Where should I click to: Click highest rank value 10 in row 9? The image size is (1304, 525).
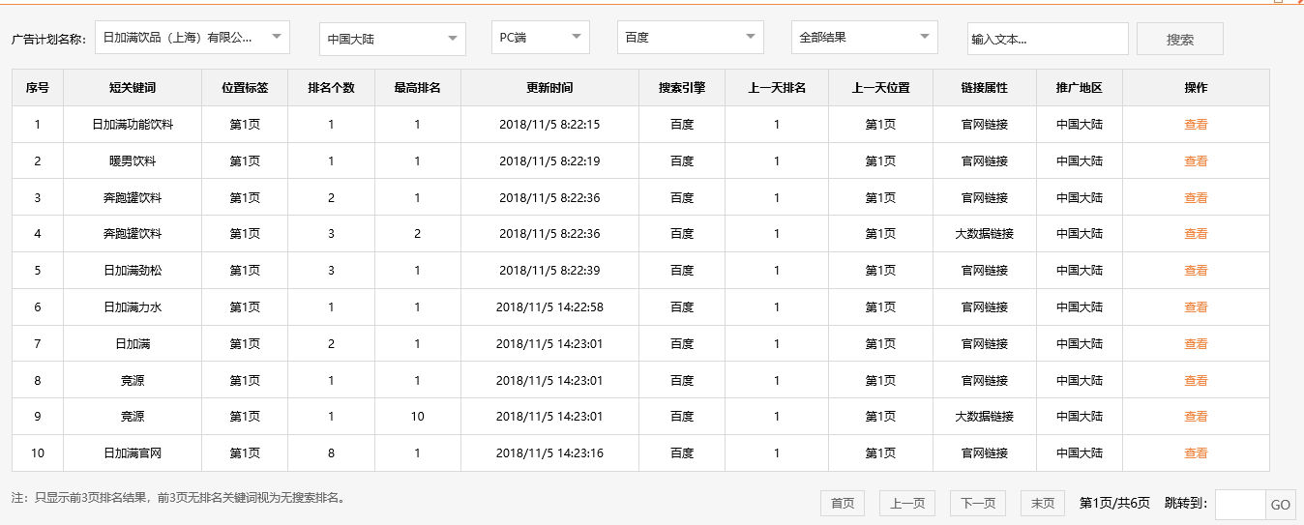point(417,417)
